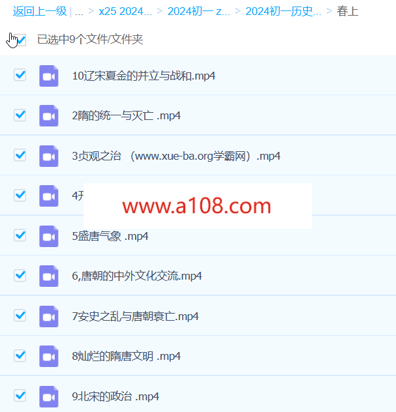Screen dimensions: 396x412
Task: Uncheck the 3贞观之治 file checkbox
Action: 20,155
